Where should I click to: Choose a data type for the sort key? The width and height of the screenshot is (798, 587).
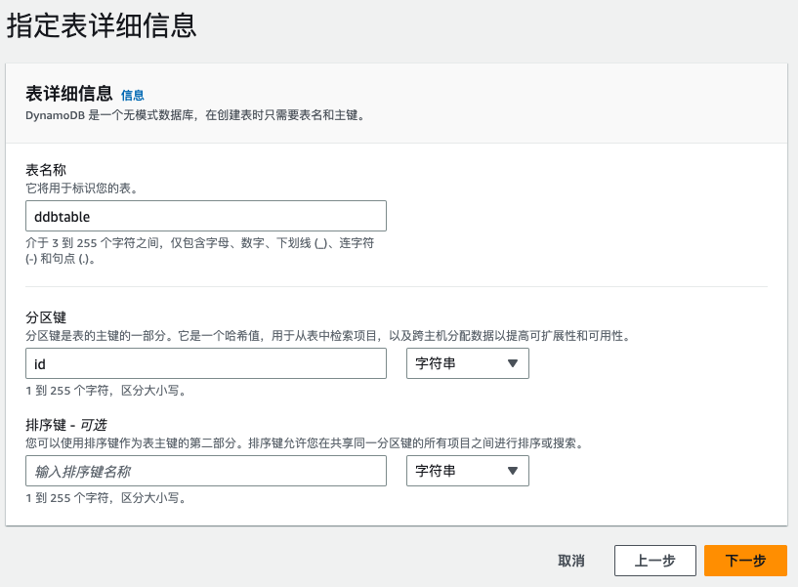tap(467, 470)
